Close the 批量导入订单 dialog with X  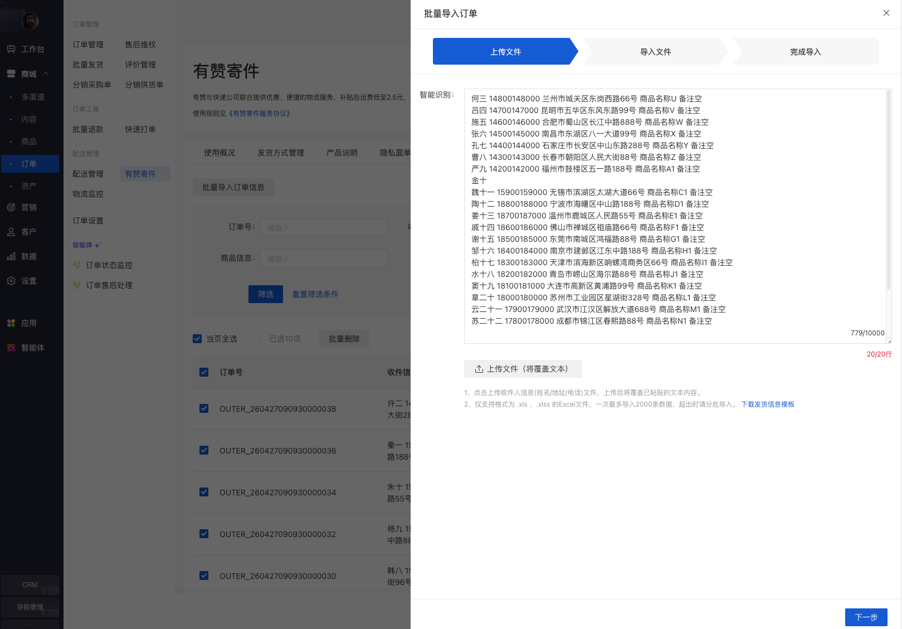[x=886, y=13]
